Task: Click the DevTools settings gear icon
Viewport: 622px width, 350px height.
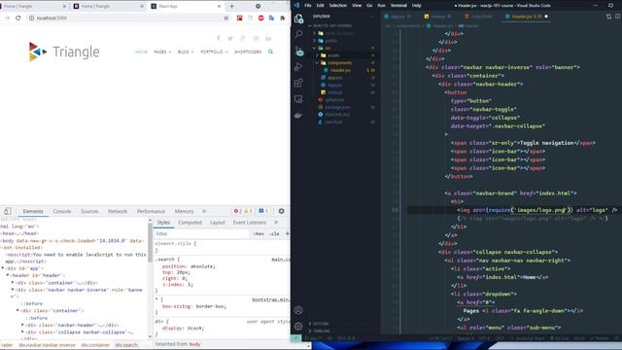Action: point(281,211)
